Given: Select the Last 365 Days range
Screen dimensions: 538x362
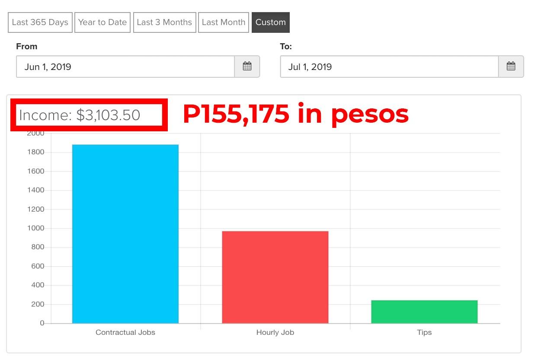Looking at the screenshot, I should pyautogui.click(x=40, y=22).
